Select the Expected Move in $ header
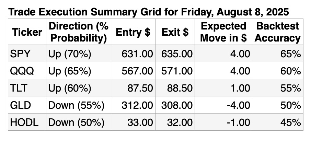This screenshot has height=142, width=311. click(x=223, y=32)
